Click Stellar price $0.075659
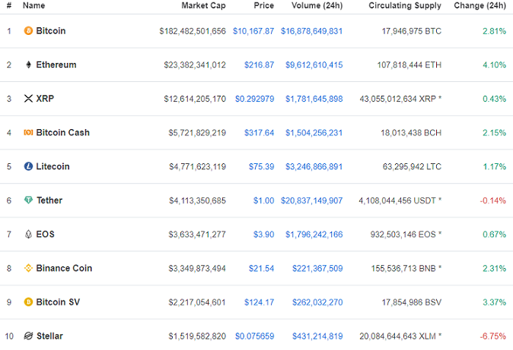 point(254,336)
